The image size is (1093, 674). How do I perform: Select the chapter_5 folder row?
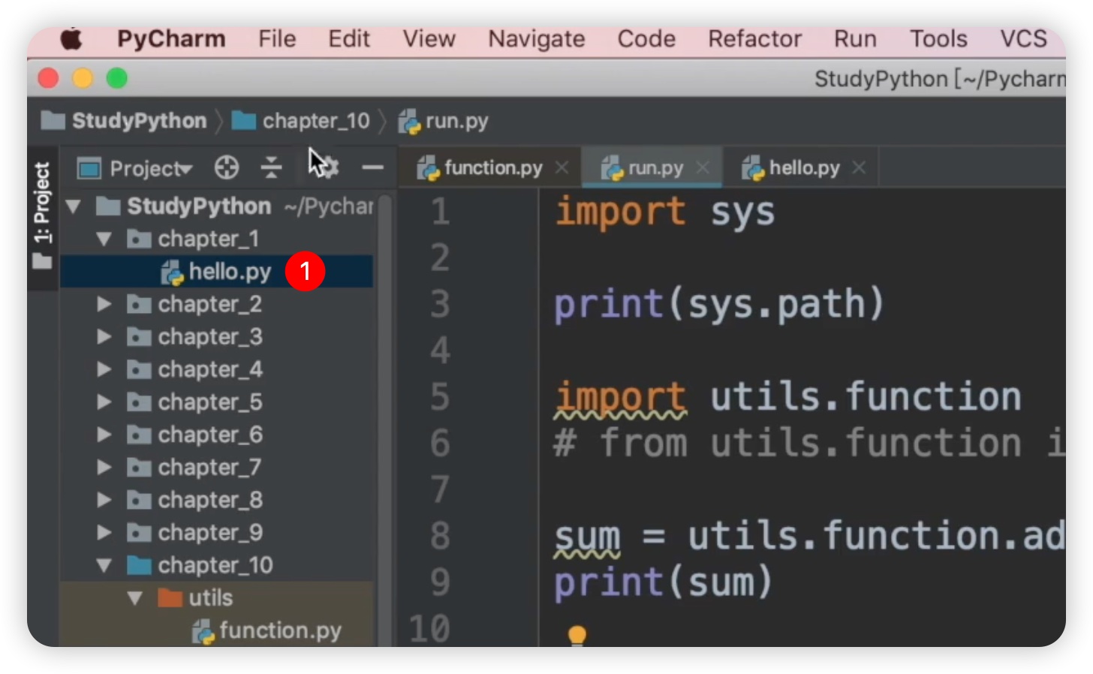(x=216, y=402)
